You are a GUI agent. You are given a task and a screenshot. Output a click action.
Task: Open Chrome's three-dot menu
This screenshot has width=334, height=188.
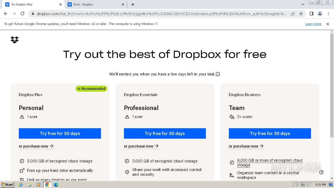[328, 14]
